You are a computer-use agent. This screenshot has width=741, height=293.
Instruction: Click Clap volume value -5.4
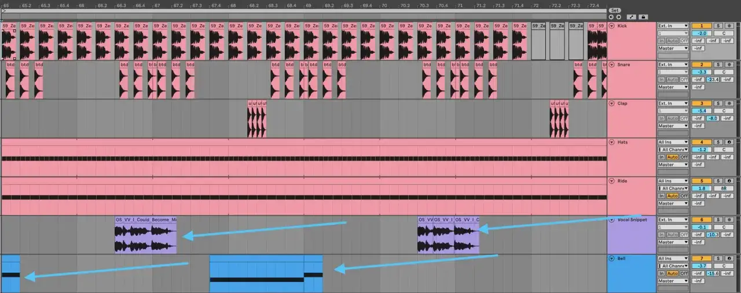click(702, 111)
